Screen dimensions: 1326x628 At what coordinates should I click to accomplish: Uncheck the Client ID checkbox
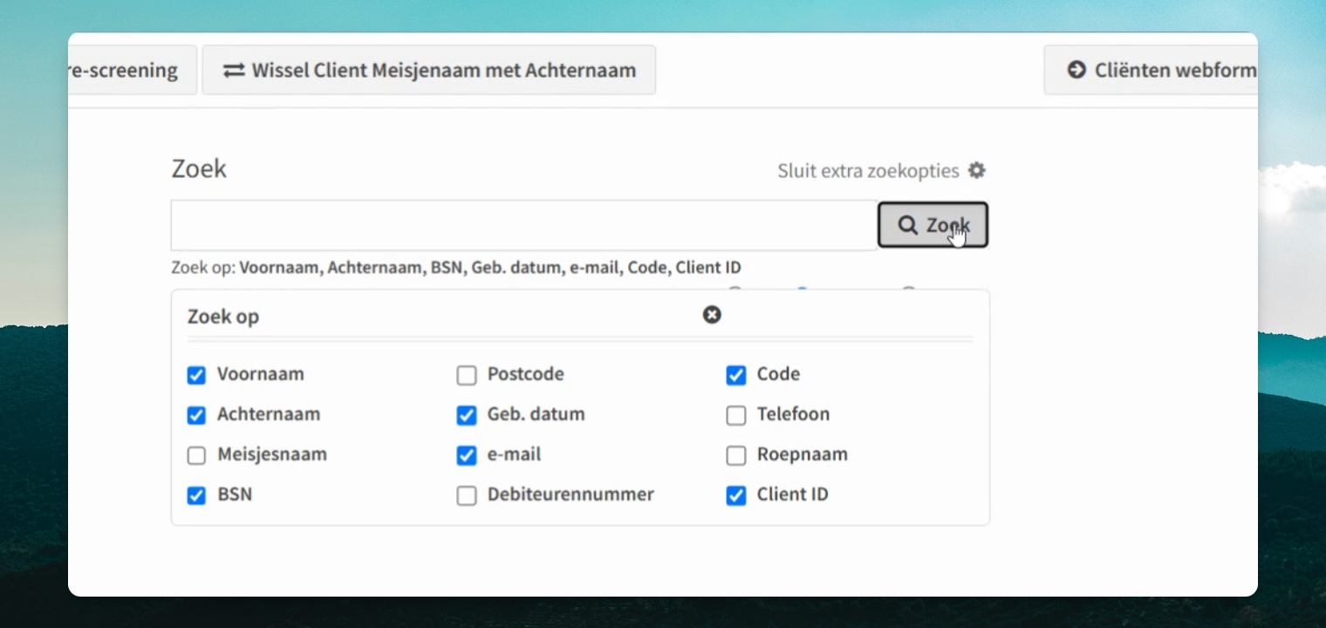[736, 495]
